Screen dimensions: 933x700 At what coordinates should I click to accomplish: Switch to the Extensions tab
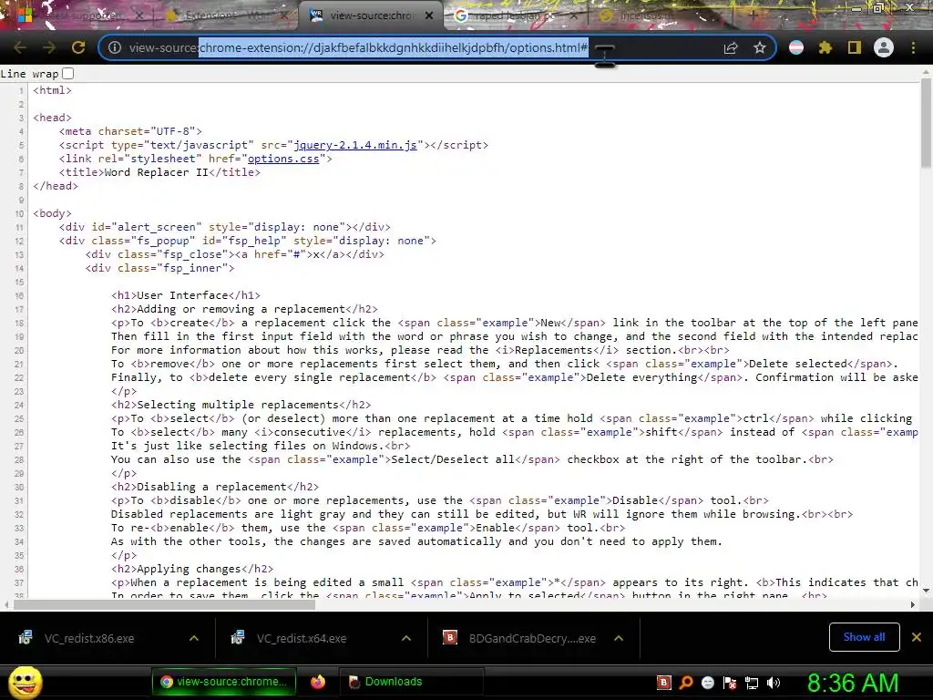coord(226,15)
